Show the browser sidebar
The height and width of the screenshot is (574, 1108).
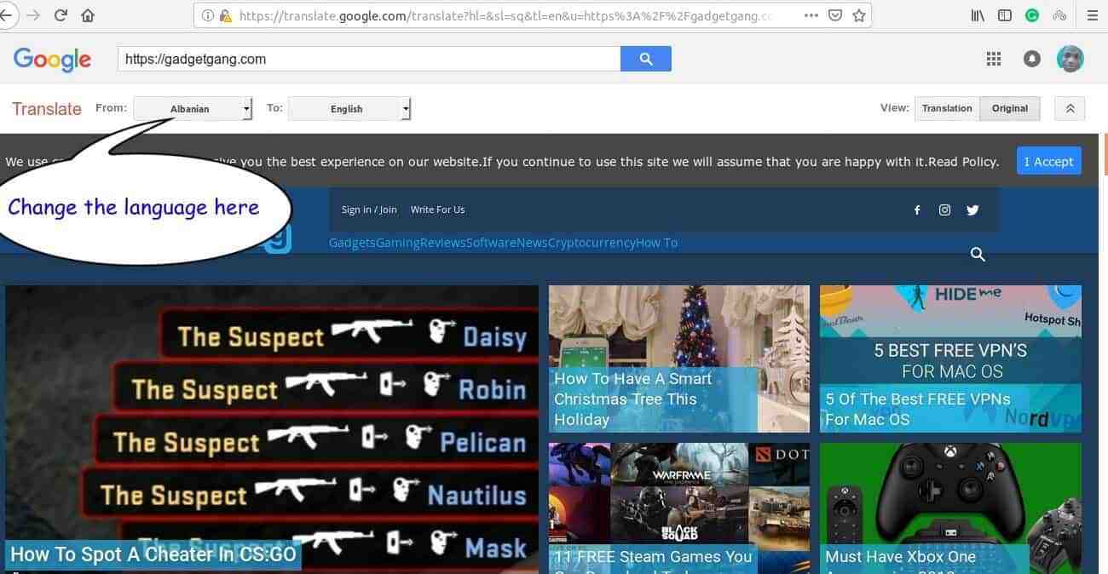(1005, 15)
